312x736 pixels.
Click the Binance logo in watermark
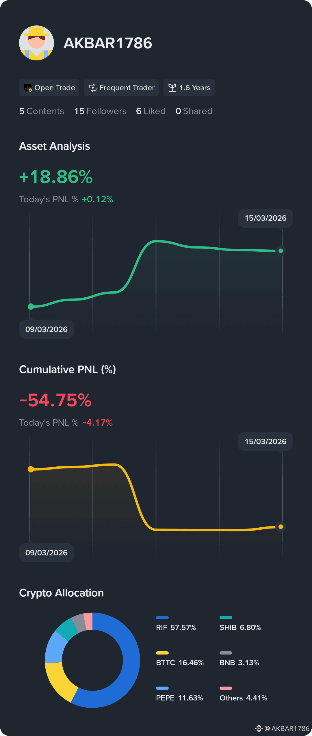pyautogui.click(x=259, y=728)
